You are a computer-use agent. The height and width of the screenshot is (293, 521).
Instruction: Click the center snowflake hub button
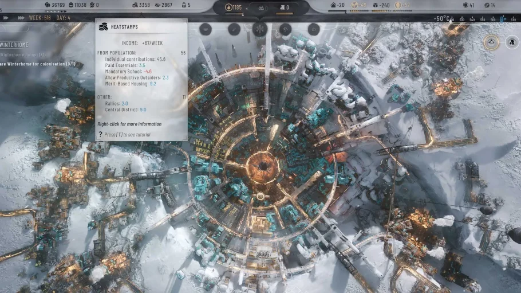coord(260,29)
